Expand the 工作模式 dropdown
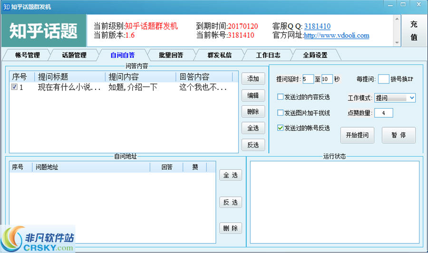 (x=412, y=98)
